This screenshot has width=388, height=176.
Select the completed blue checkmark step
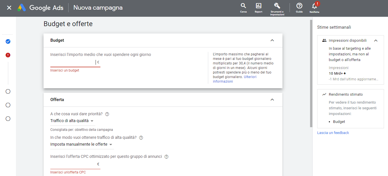coord(8,41)
